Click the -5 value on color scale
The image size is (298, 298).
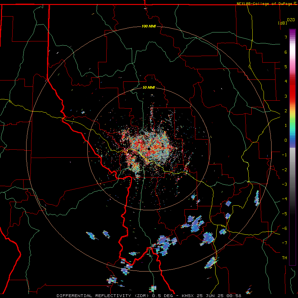point(284,214)
